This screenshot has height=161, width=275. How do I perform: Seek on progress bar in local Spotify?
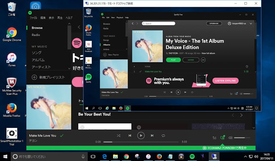[x=141, y=142]
